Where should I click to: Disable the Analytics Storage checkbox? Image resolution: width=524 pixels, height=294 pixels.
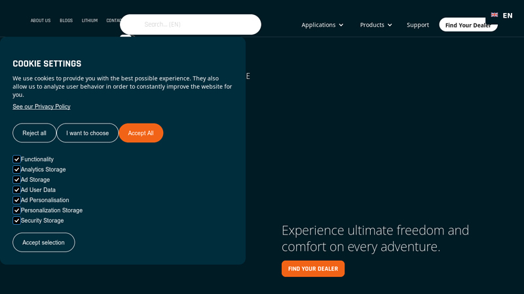17,169
